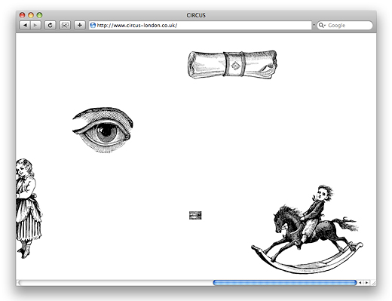This screenshot has height=301, width=392.
Task: Click the small striped image in center
Action: (x=195, y=215)
